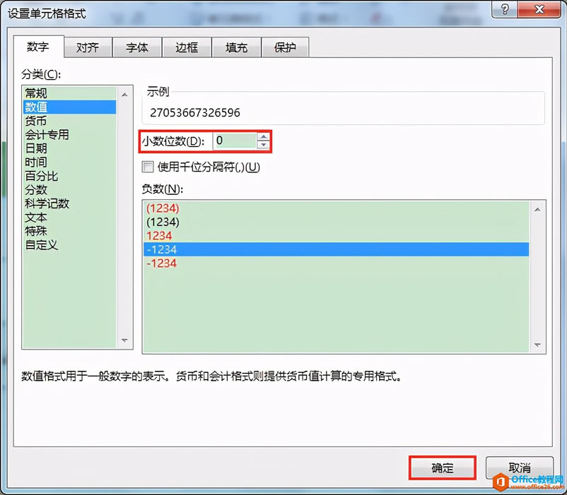Open the 字体 tab
Screen dimensions: 567x495
137,47
